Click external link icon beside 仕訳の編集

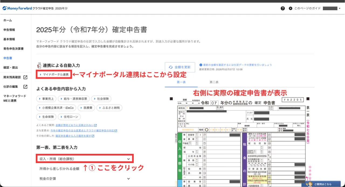point(25,87)
